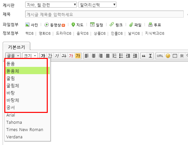The width and height of the screenshot is (188, 145).
Task: Choose Times New Roman font
Action: pos(28,130)
